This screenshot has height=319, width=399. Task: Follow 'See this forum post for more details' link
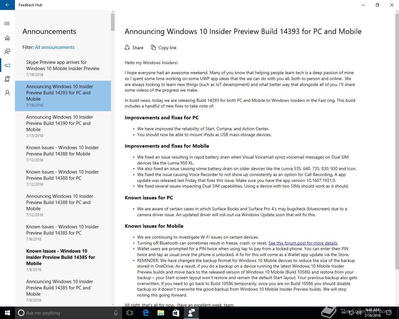coord(303,243)
